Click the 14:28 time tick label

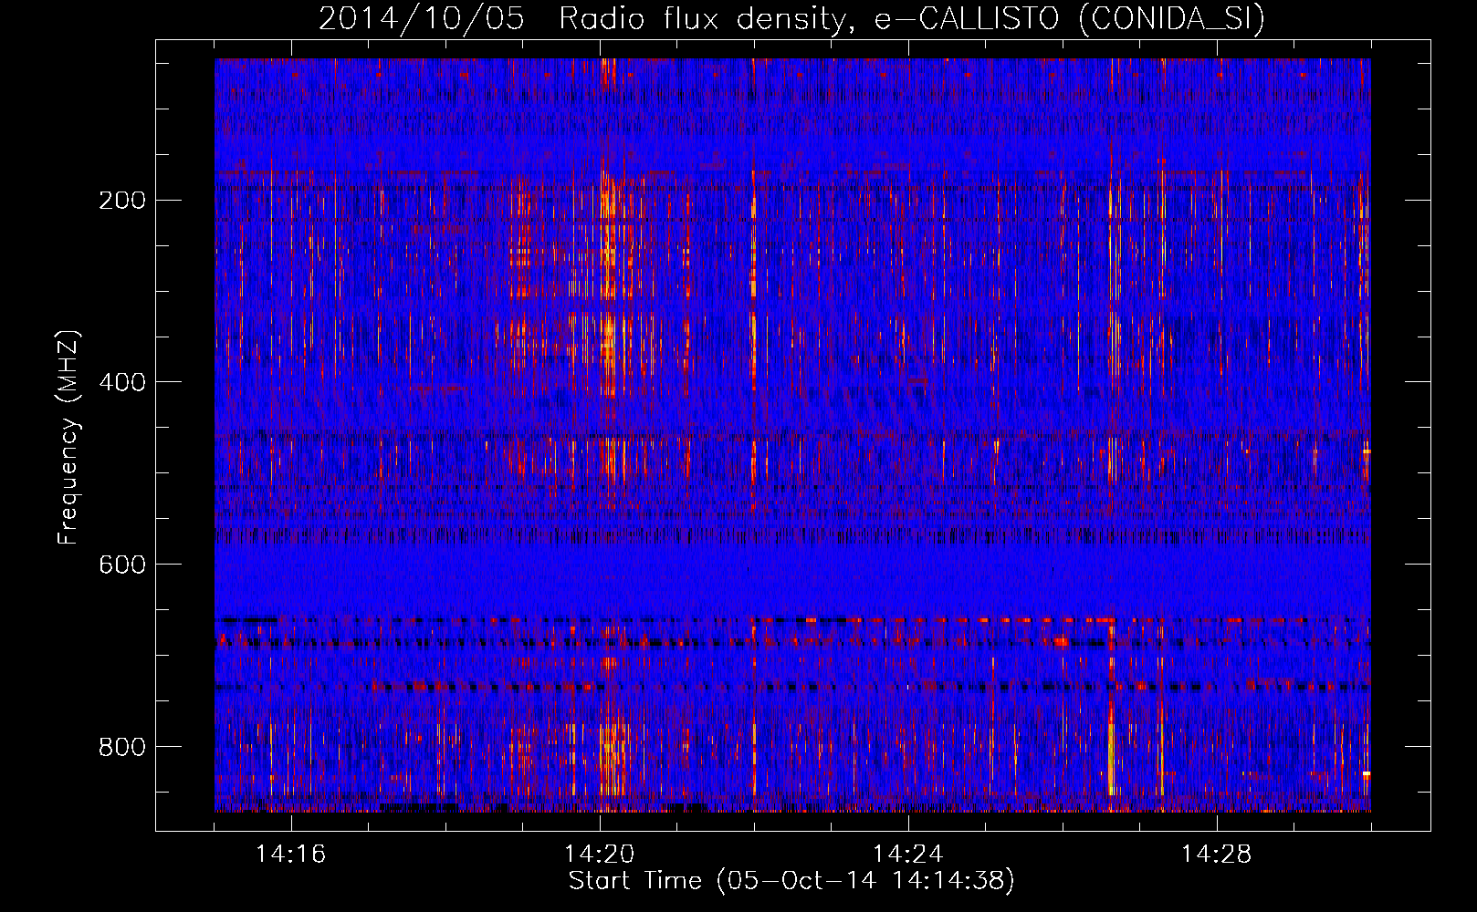pos(1216,855)
